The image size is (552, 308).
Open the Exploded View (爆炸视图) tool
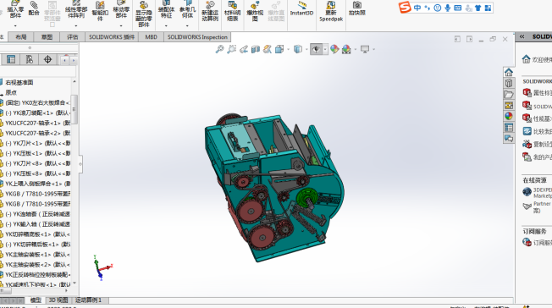coord(255,11)
